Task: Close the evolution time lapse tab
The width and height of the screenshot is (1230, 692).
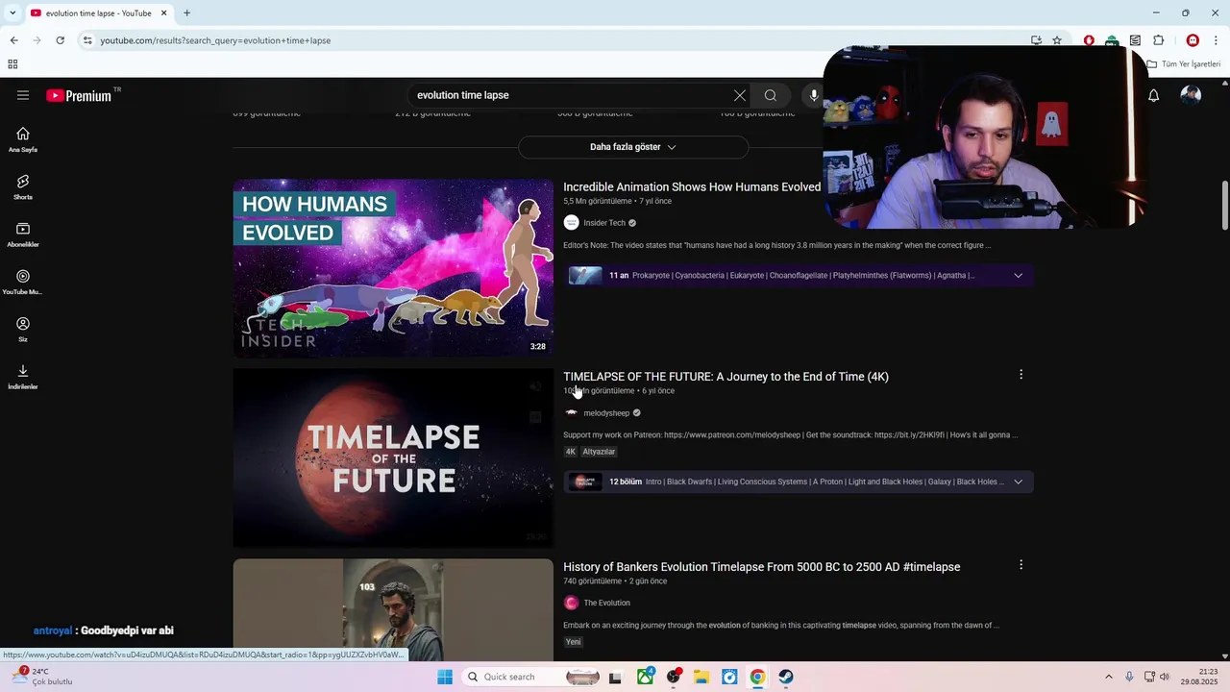Action: point(163,12)
